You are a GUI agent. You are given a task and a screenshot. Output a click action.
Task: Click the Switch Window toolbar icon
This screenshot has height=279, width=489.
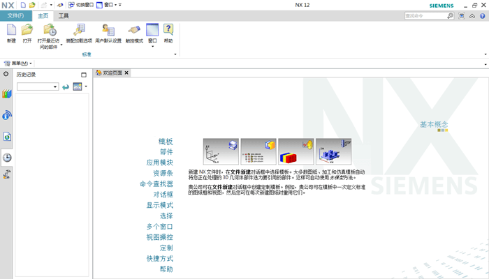(x=81, y=5)
